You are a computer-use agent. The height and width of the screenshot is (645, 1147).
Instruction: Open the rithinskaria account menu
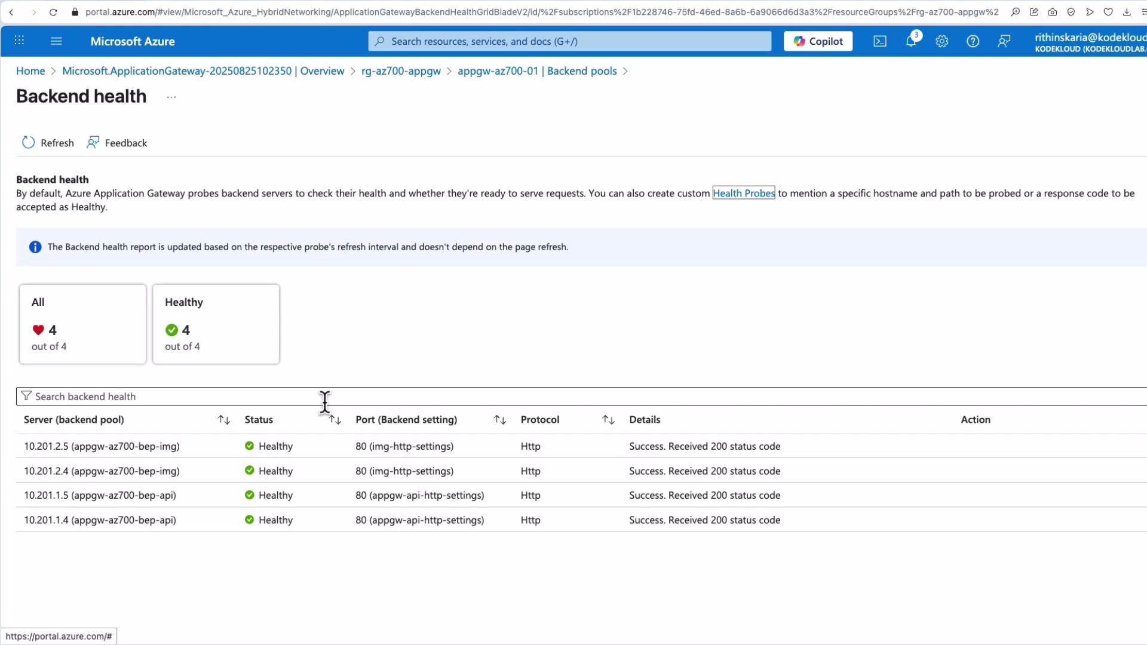pyautogui.click(x=1090, y=42)
